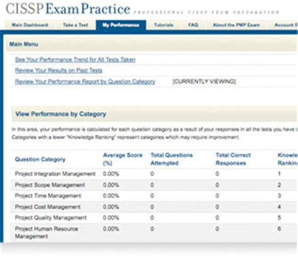
Task: Click questions attempted value for Project Quality Management
Action: tap(152, 218)
